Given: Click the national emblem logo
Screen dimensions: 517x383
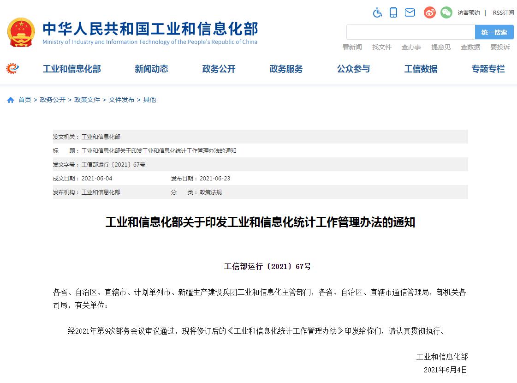Looking at the screenshot, I should [21, 32].
